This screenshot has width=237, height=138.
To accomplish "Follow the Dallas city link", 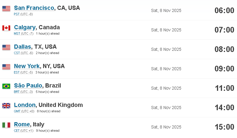I will [22, 47].
